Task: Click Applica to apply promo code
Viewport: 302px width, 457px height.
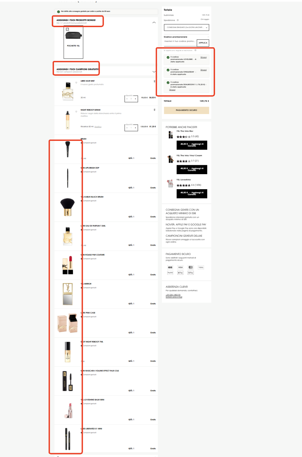Action: (203, 43)
